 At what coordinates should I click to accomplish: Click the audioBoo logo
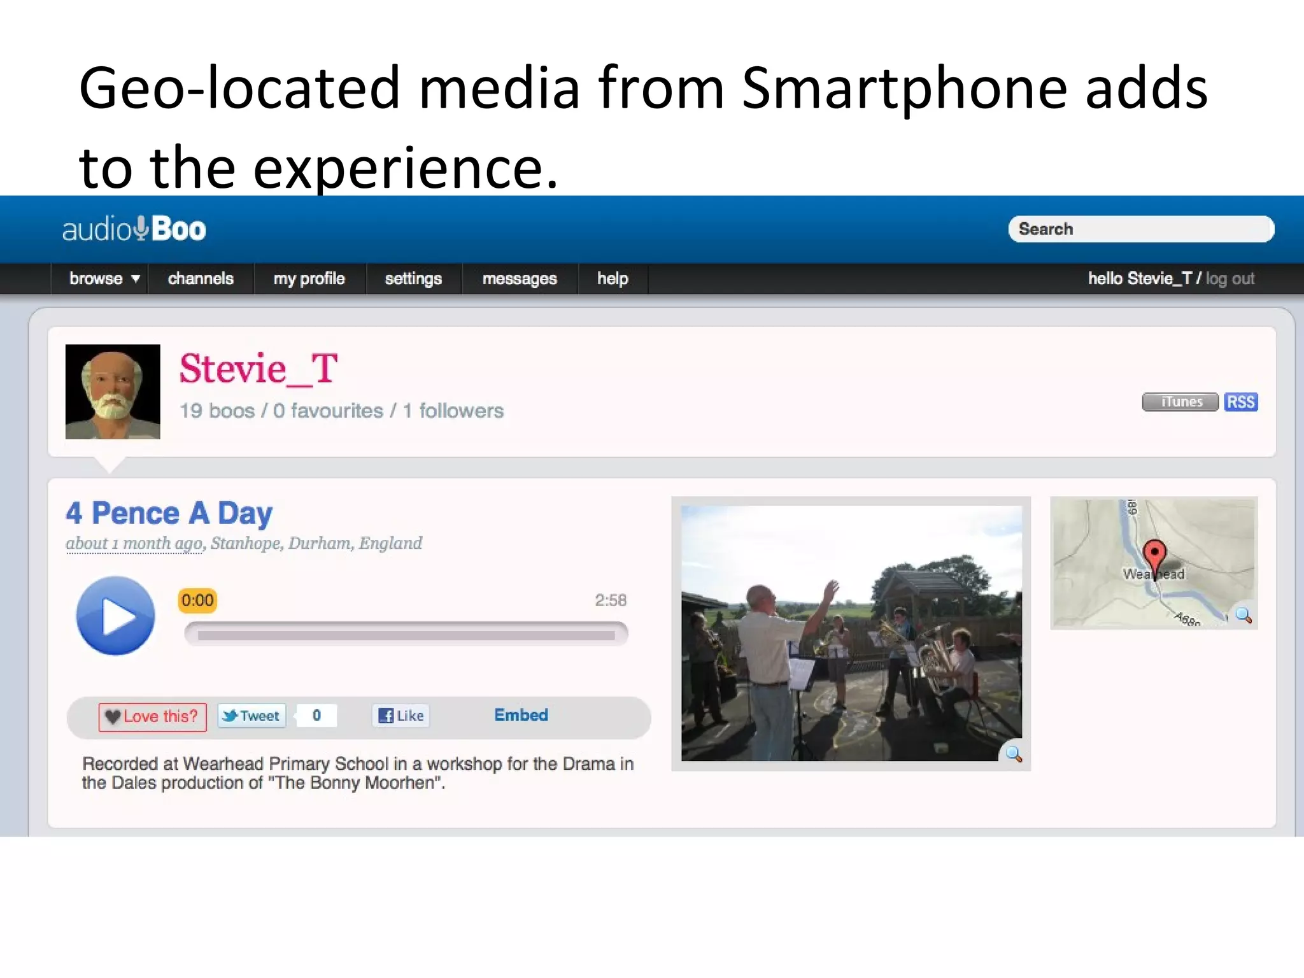(x=134, y=229)
